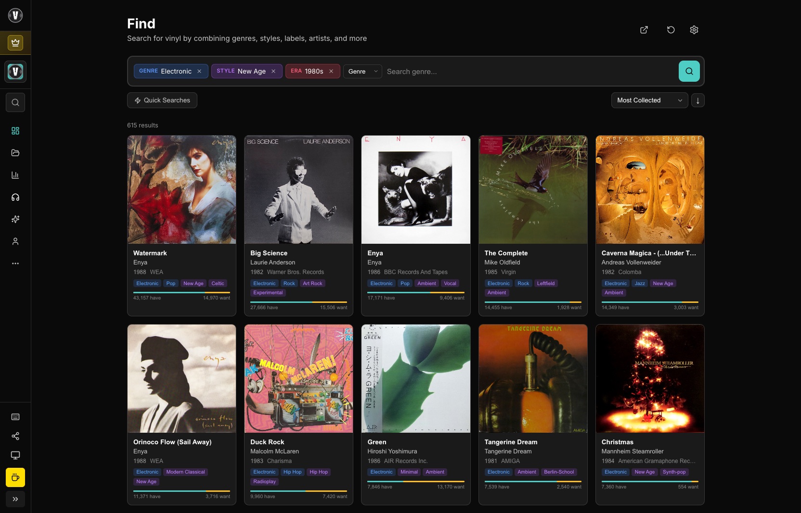Expand the sidebar with the double-chevron button
This screenshot has height=513, width=801.
click(15, 499)
